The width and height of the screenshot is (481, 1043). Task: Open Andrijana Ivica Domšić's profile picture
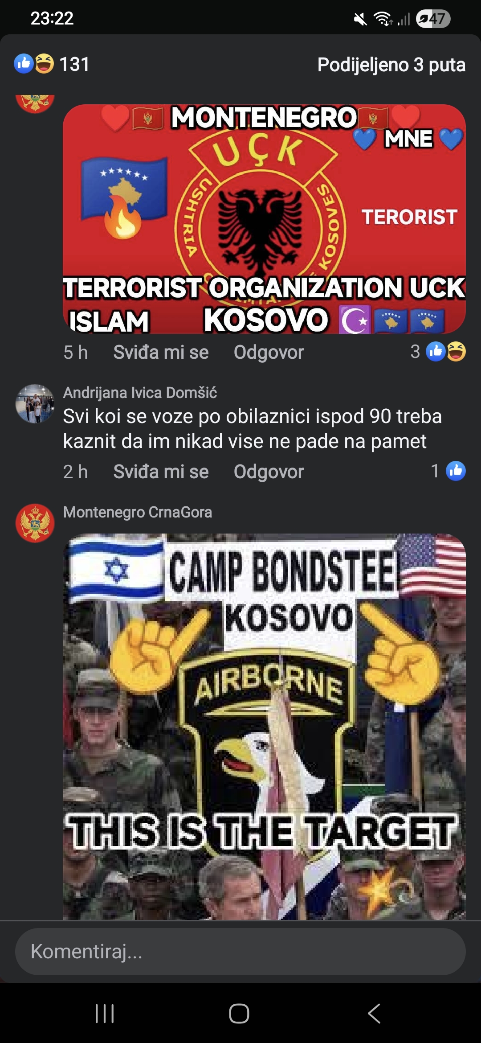pyautogui.click(x=35, y=404)
